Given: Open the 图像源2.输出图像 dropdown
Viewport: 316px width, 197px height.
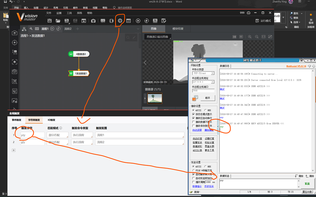Looking at the screenshot, I should click(x=157, y=37).
